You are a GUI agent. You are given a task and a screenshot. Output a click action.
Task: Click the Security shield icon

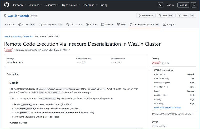131,25
